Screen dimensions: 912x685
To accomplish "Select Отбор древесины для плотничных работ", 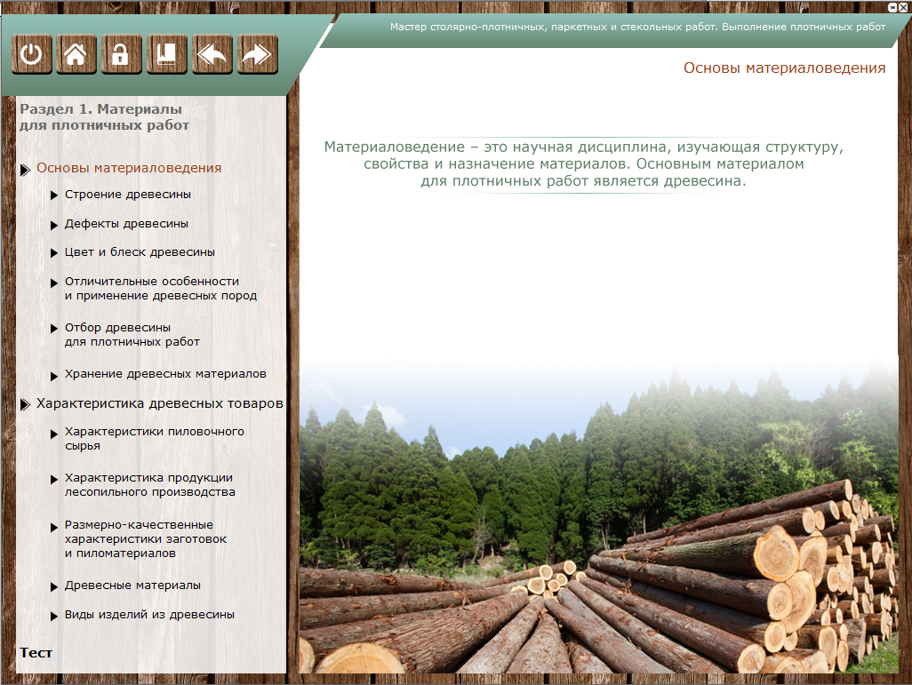I will [x=132, y=334].
